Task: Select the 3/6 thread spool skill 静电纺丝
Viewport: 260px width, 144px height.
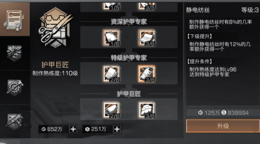Action: [x=147, y=74]
